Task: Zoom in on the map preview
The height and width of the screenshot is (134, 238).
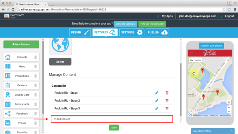Action: pos(229,108)
